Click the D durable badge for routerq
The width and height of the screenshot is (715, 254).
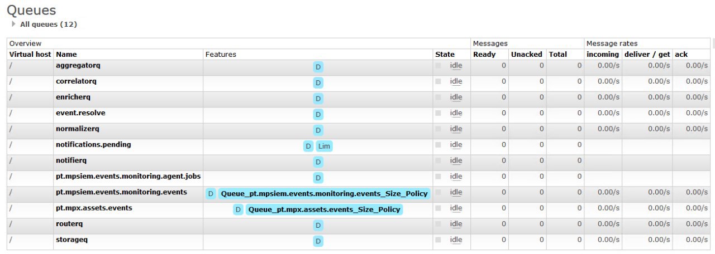pyautogui.click(x=318, y=226)
